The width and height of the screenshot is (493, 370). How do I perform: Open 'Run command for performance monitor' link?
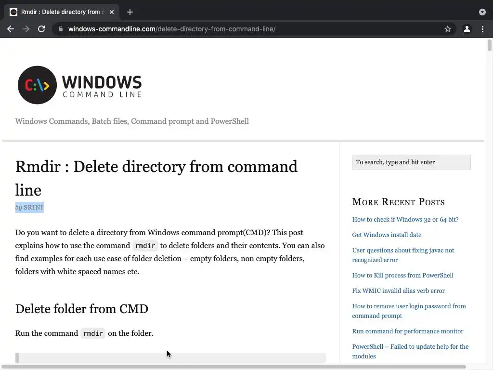[408, 331]
